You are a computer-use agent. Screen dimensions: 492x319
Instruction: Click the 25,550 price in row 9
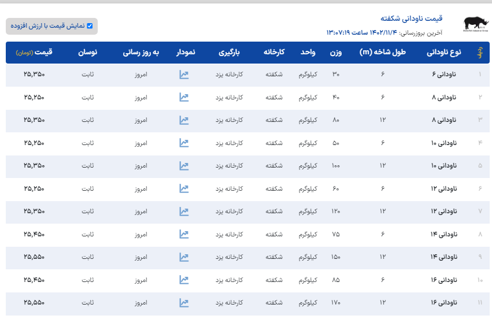(34, 257)
